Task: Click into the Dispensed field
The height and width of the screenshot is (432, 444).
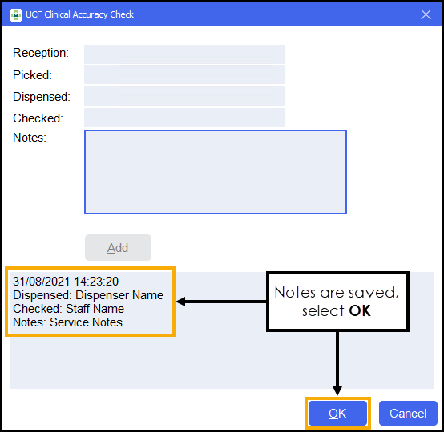Action: tap(184, 96)
